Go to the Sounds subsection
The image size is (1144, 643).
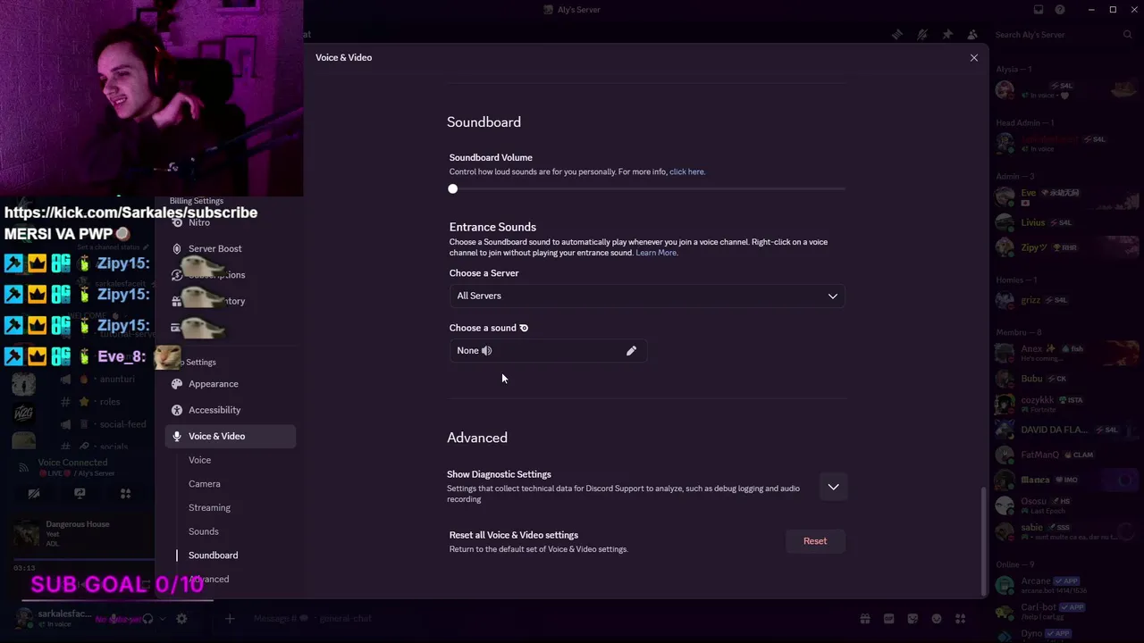pos(203,531)
